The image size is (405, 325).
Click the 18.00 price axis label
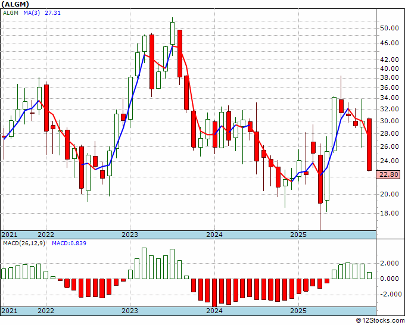coord(389,213)
